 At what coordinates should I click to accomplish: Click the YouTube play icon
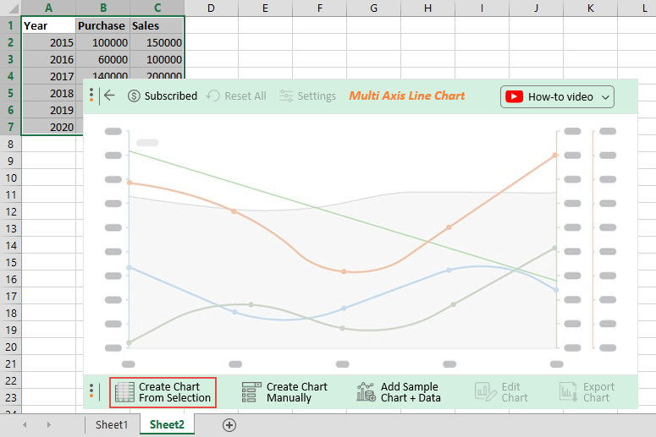tap(514, 97)
